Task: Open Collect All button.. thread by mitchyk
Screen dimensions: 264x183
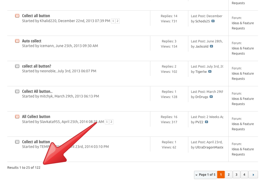Action: [37, 91]
